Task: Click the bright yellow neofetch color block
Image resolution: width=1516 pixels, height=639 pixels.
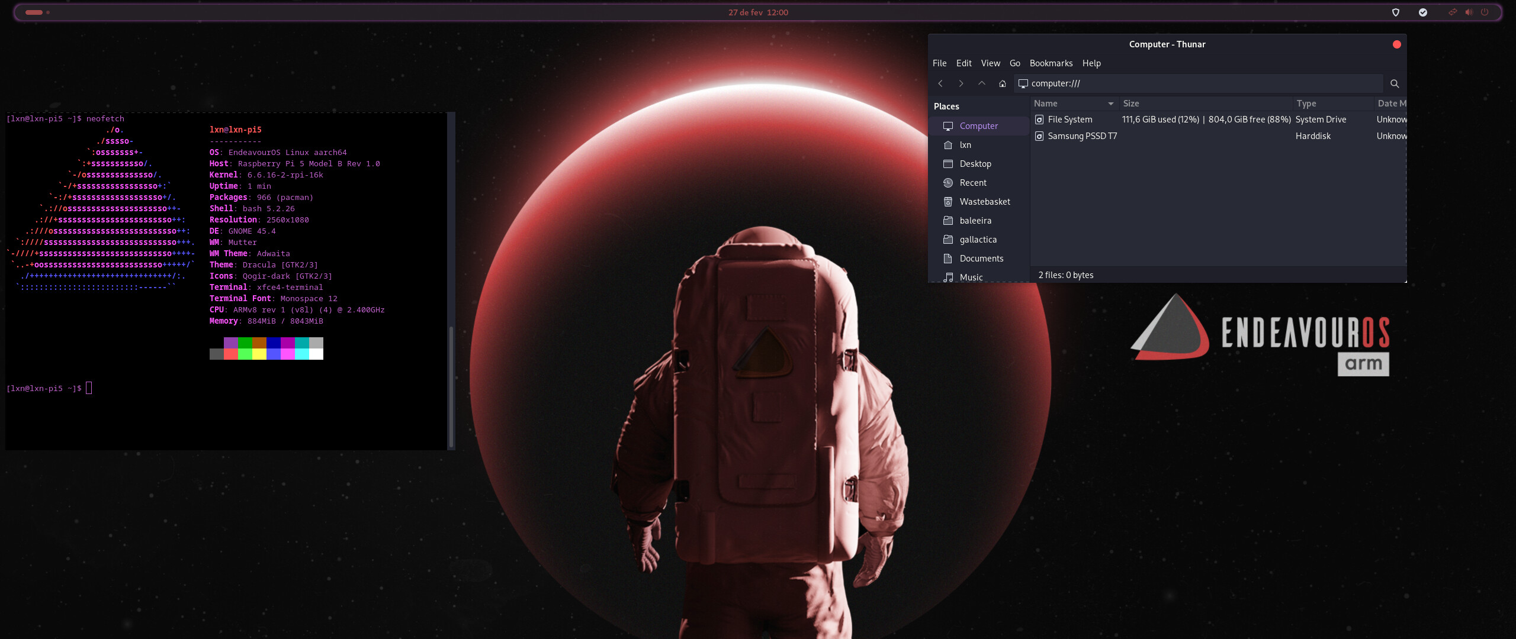Action: (x=259, y=354)
